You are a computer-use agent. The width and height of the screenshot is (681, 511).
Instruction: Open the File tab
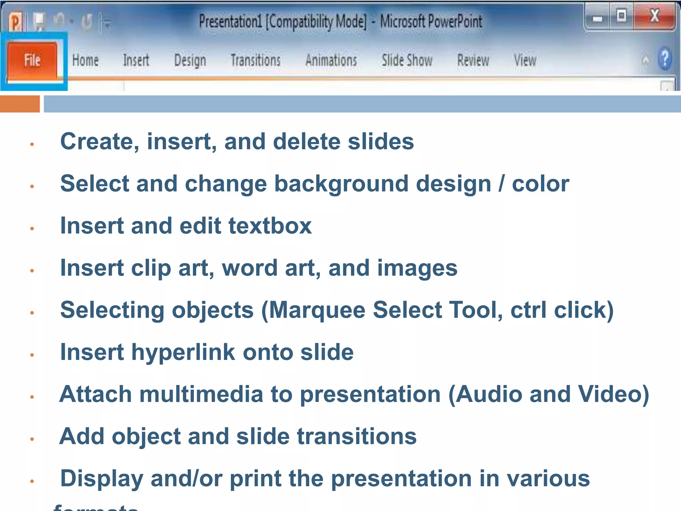pyautogui.click(x=32, y=61)
